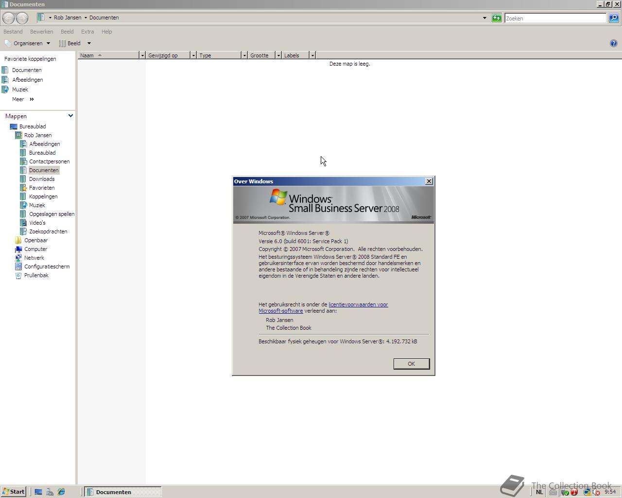Viewport: 622px width, 498px height.
Task: Open the Bestand menu
Action: [x=13, y=32]
